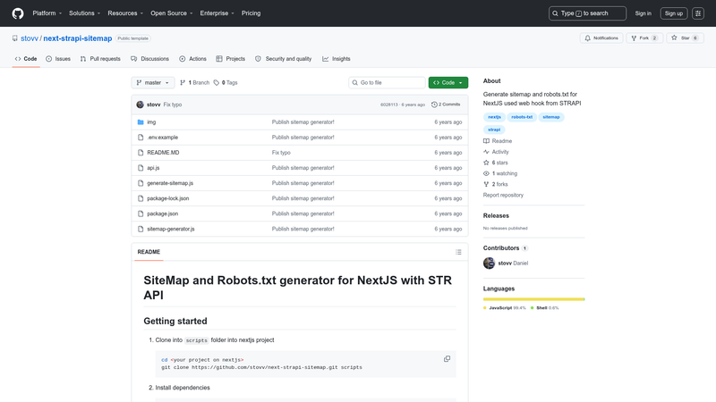The image size is (716, 402).
Task: Select the README tab
Action: tap(149, 252)
